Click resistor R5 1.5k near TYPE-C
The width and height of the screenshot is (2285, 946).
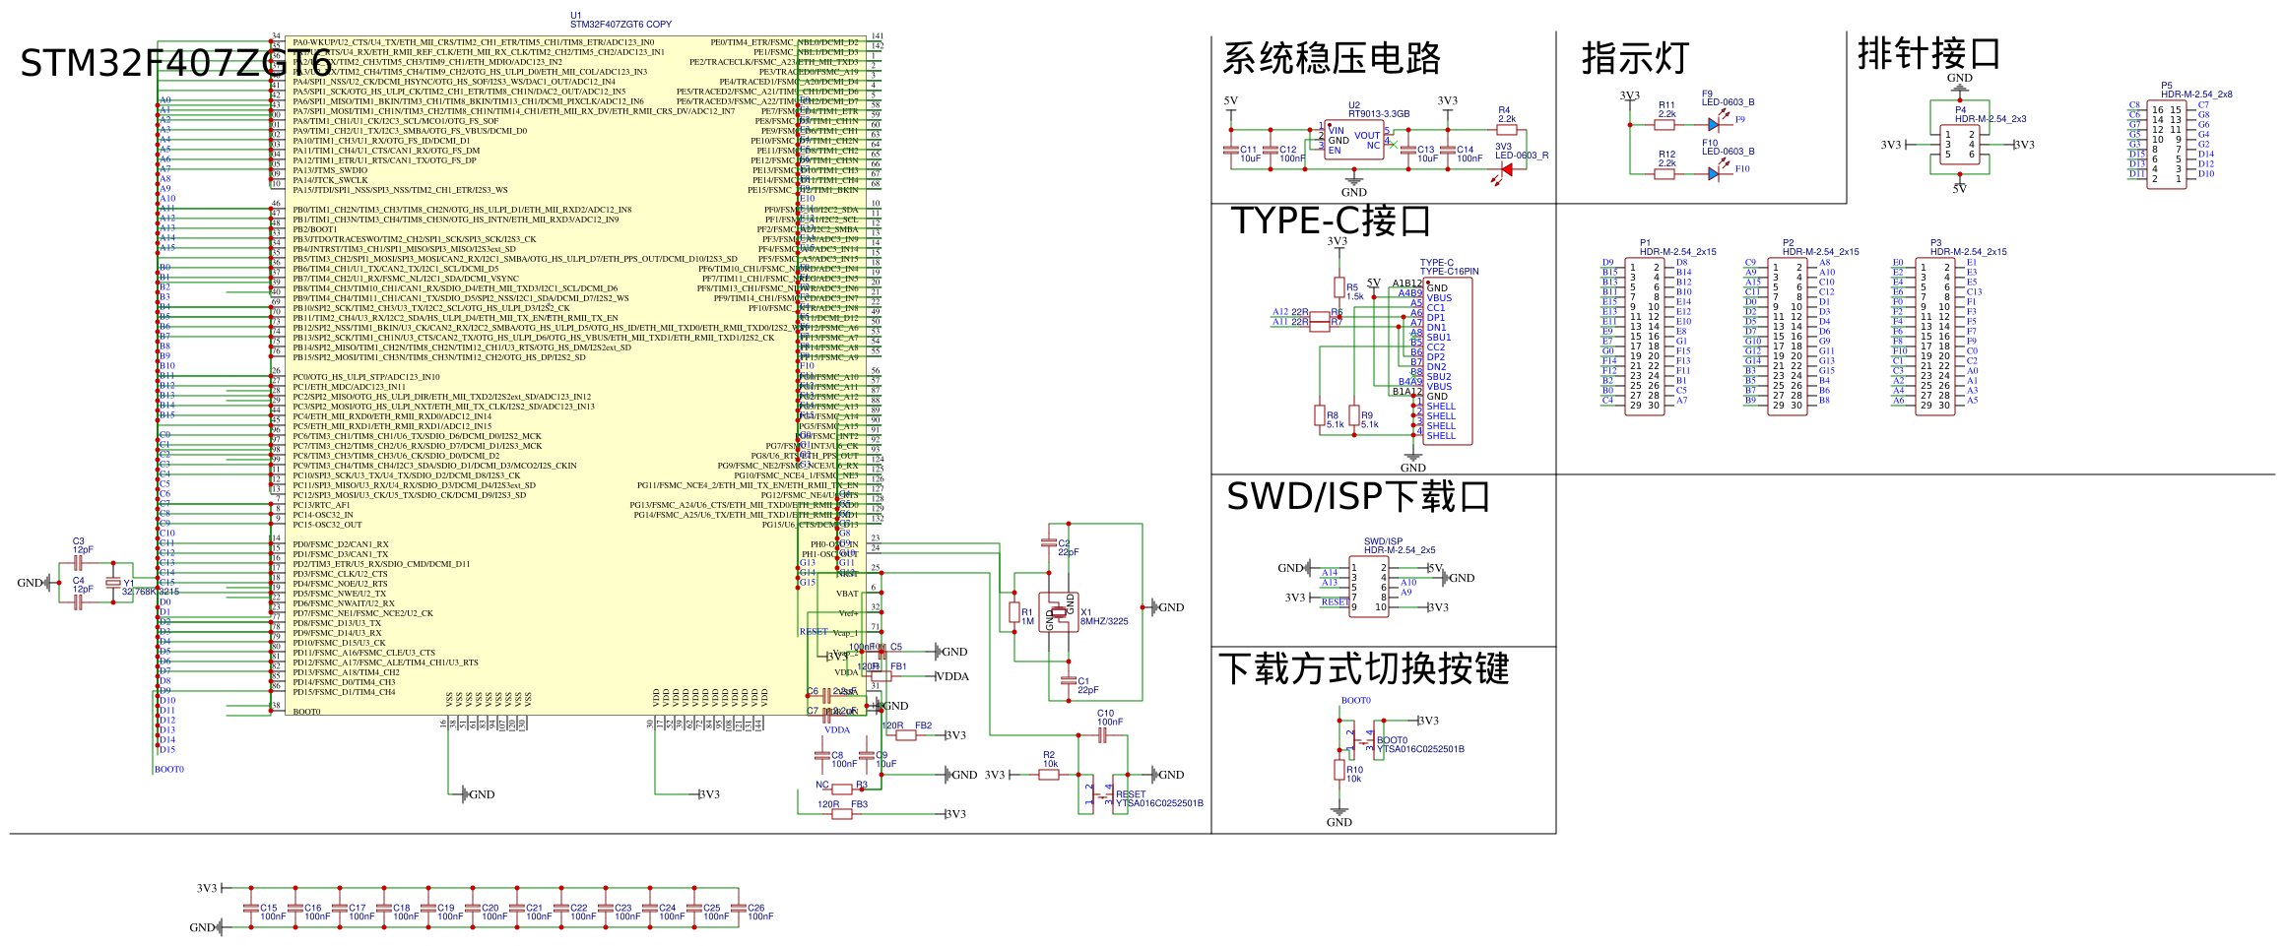click(1339, 287)
